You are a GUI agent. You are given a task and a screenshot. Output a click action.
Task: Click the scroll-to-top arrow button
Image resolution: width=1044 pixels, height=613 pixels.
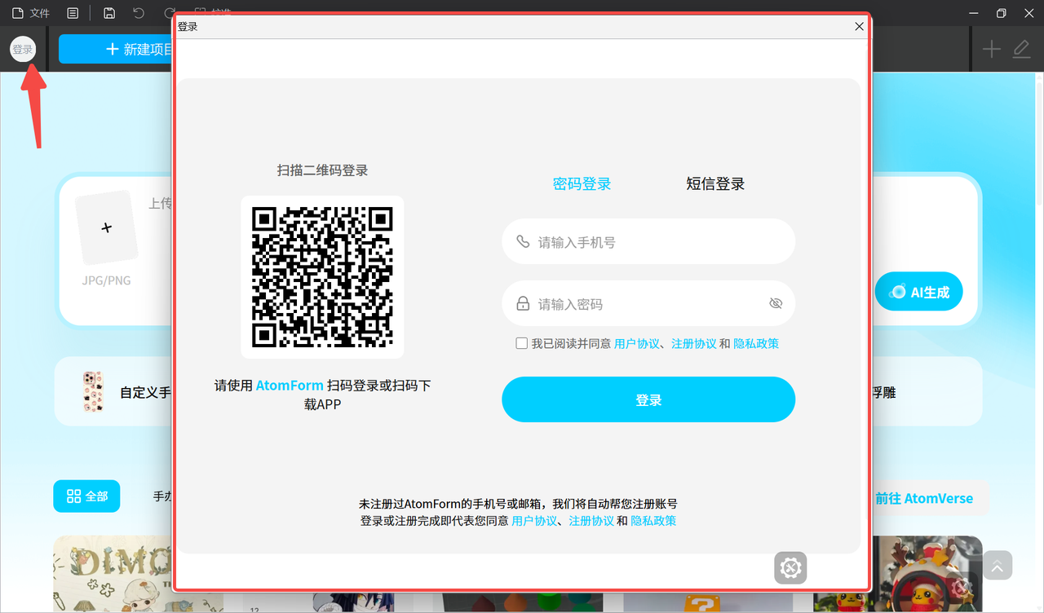(x=998, y=565)
